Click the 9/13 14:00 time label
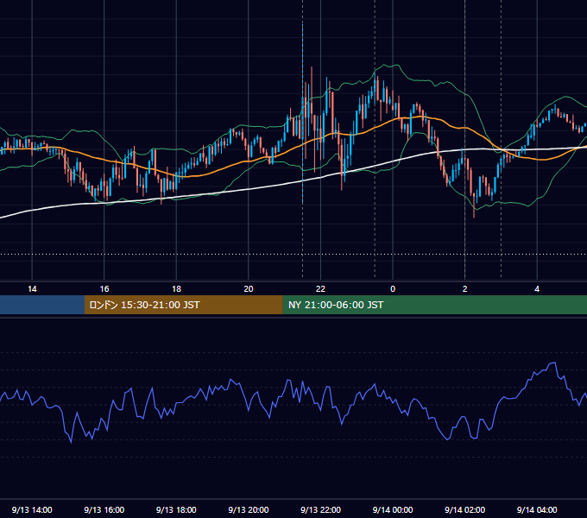Screen dimensions: 587x518 tap(32, 509)
